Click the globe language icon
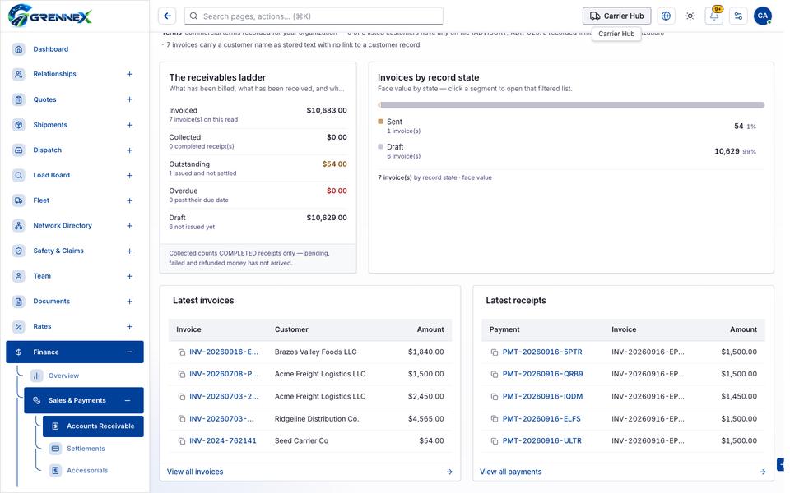This screenshot has height=493, width=790. pos(666,16)
